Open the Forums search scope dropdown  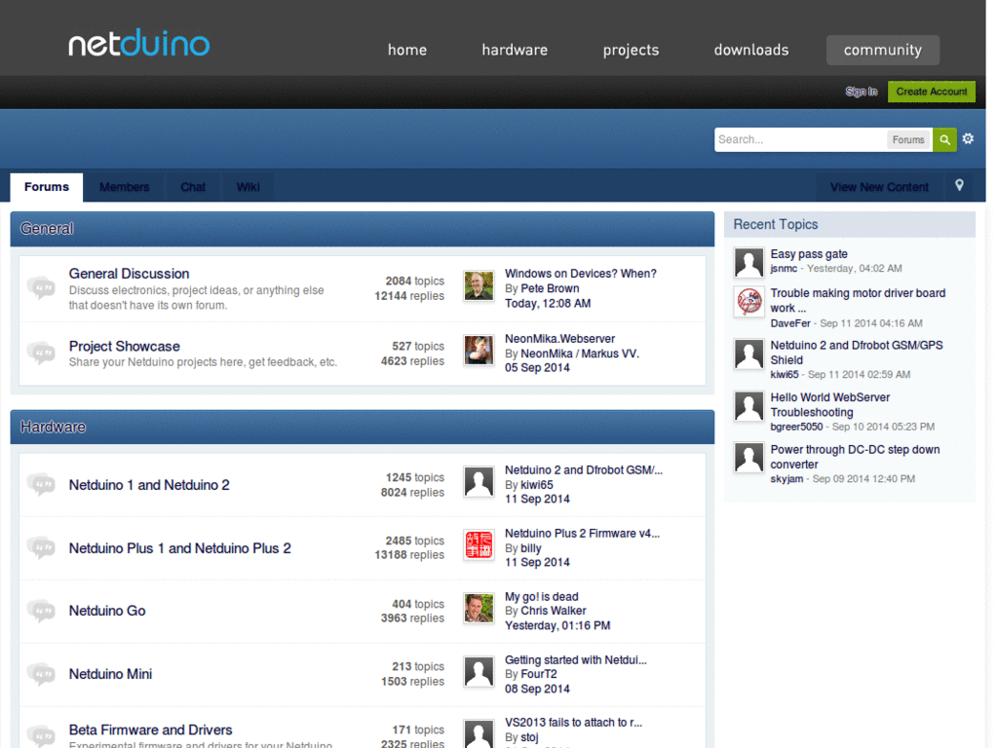pos(908,140)
